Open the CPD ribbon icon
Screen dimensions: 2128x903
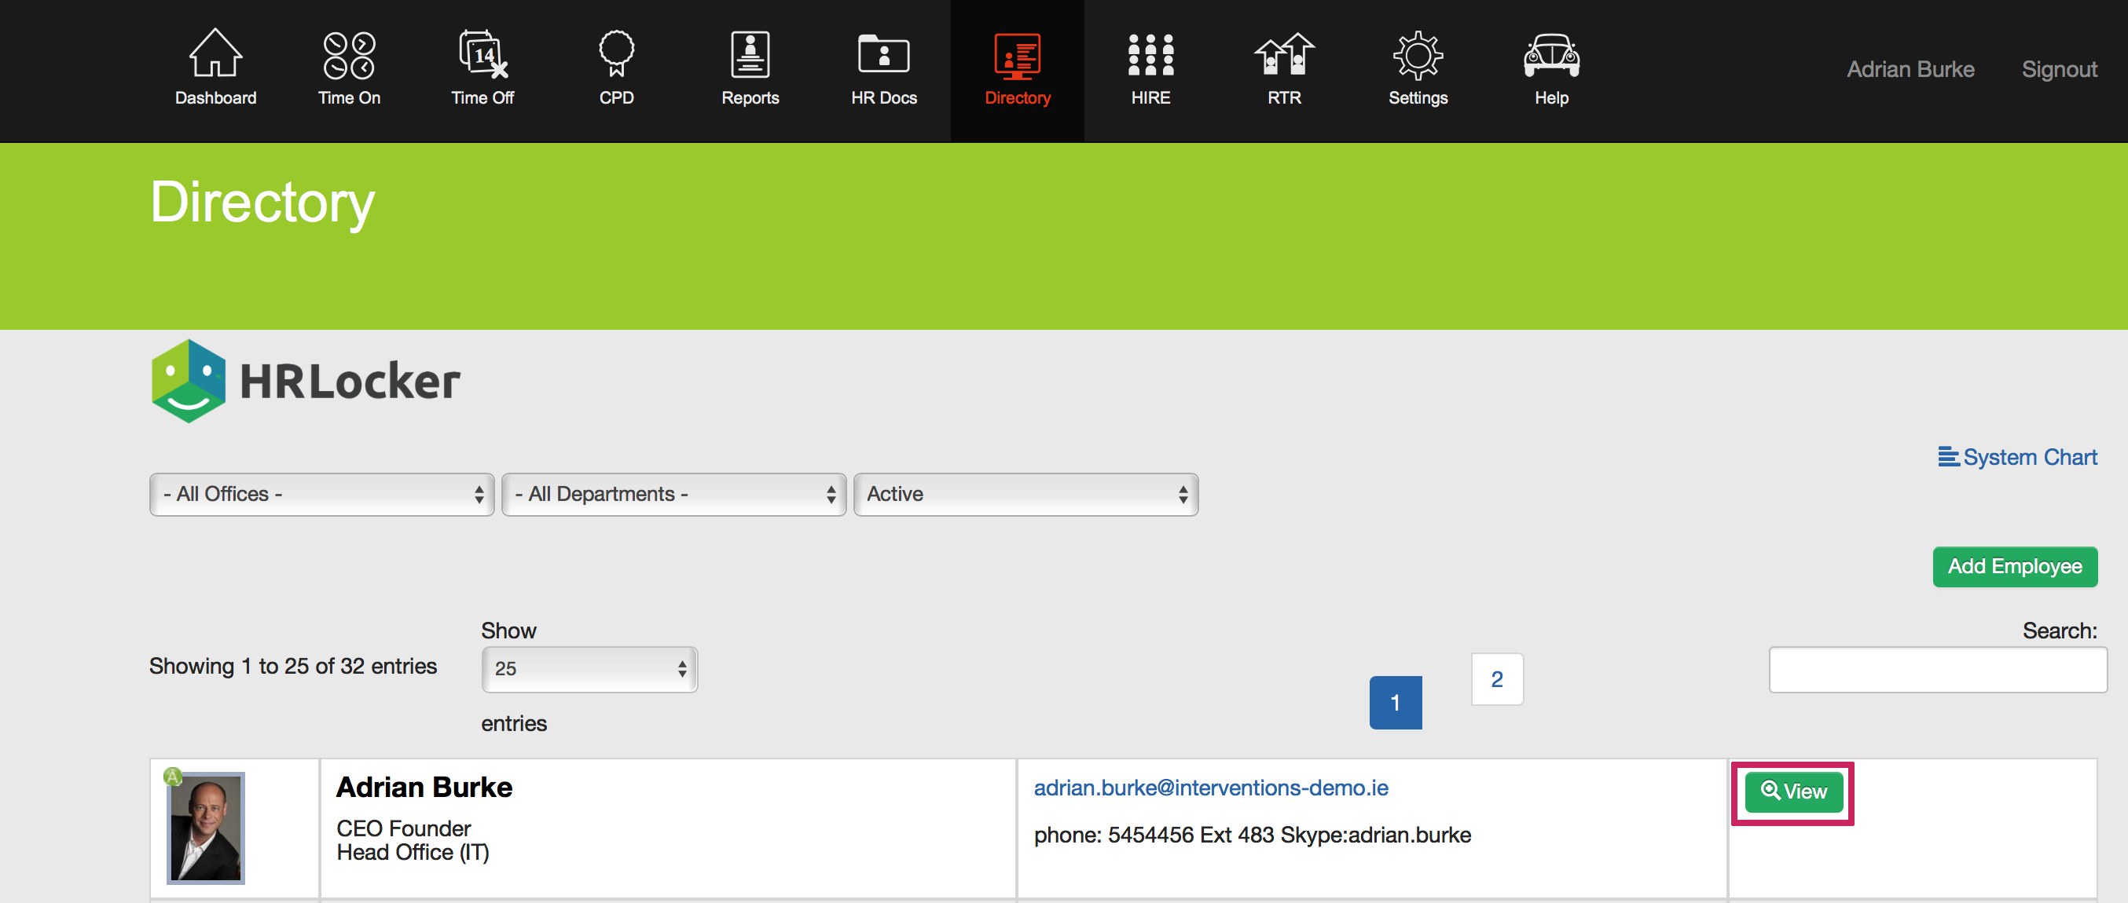pyautogui.click(x=616, y=54)
